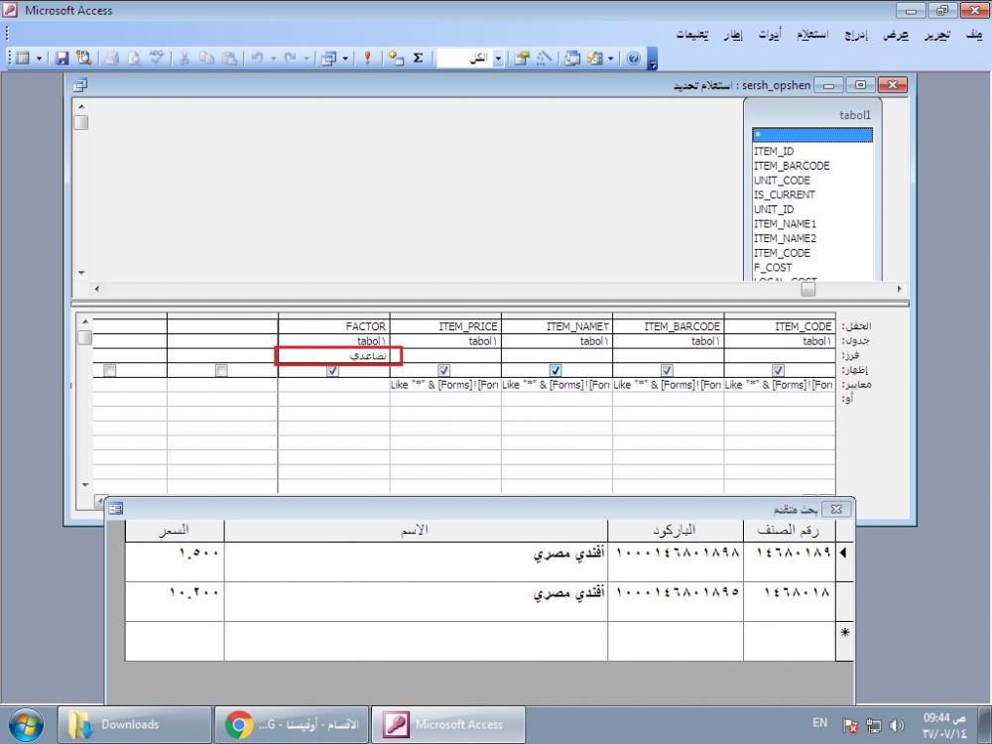This screenshot has width=992, height=744.
Task: Open the Undo history dropdown arrow
Action: [x=274, y=59]
